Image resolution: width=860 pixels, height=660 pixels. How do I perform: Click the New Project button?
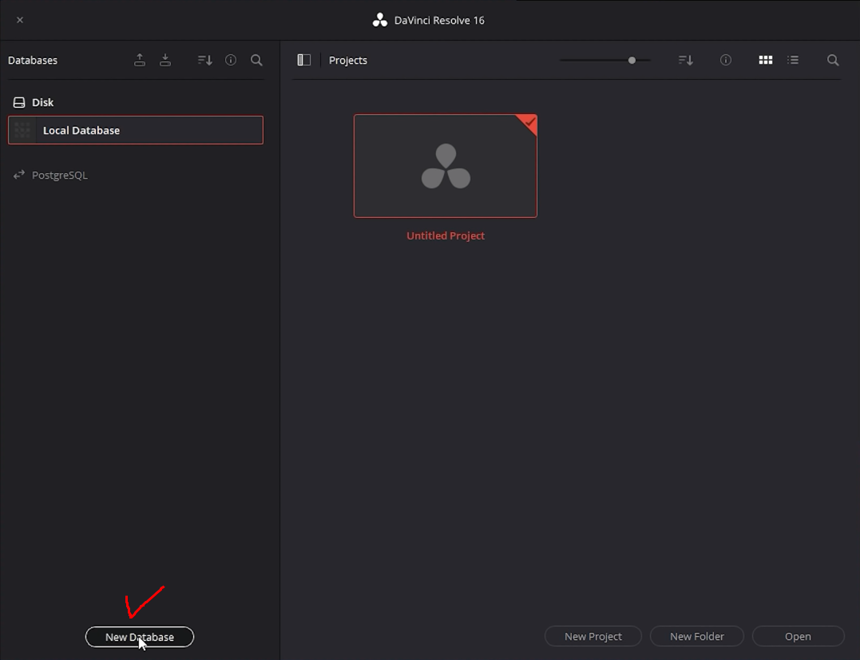point(592,636)
